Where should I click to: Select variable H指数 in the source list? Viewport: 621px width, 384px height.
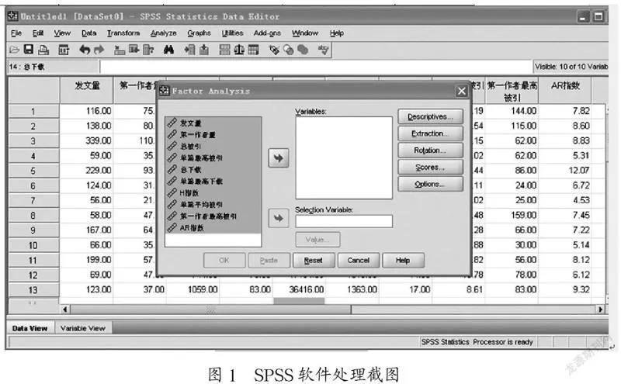tap(213, 193)
